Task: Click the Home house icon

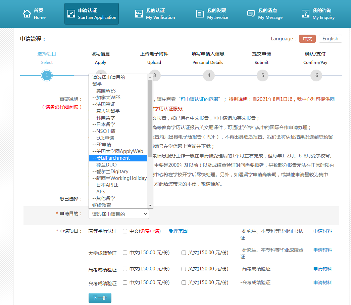Action: 27,13
